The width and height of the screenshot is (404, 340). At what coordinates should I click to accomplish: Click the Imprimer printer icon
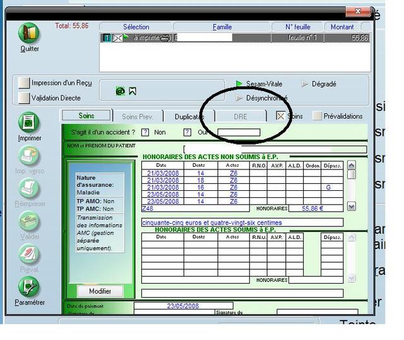[x=29, y=123]
